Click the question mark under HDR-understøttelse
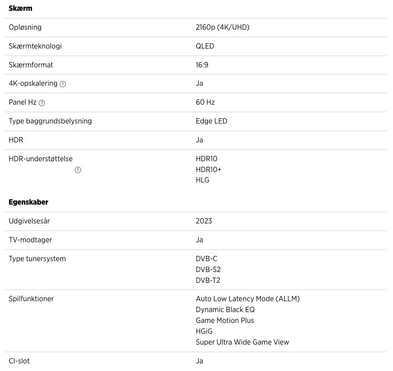 tap(78, 170)
